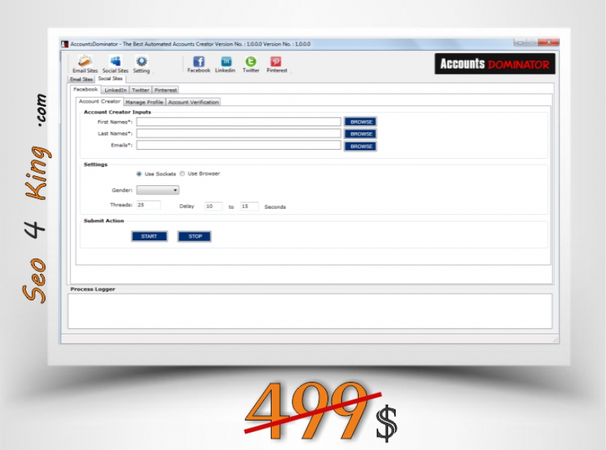Select the Account Verification tab
Viewport: 606px width, 450px height.
tap(193, 102)
